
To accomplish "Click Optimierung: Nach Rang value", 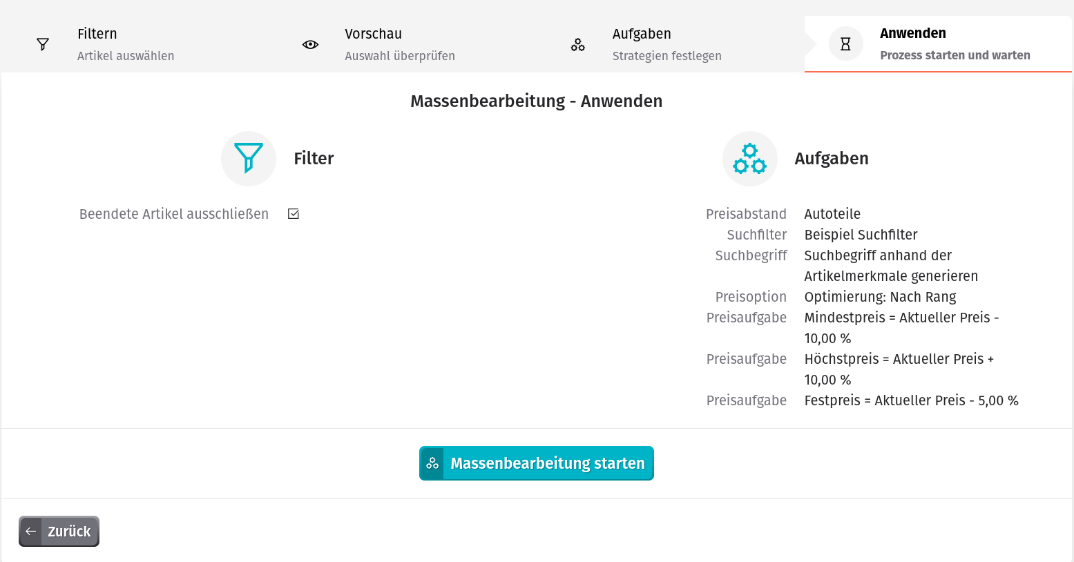I will click(880, 297).
